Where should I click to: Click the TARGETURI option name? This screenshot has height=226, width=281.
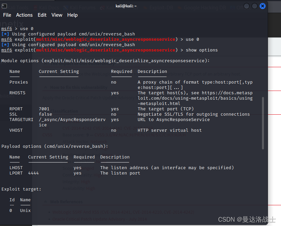[21, 120]
